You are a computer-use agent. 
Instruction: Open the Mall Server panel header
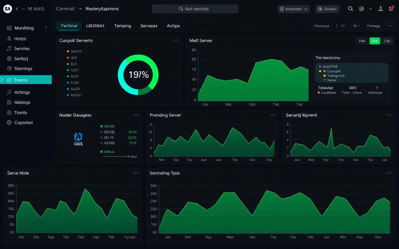pos(201,40)
